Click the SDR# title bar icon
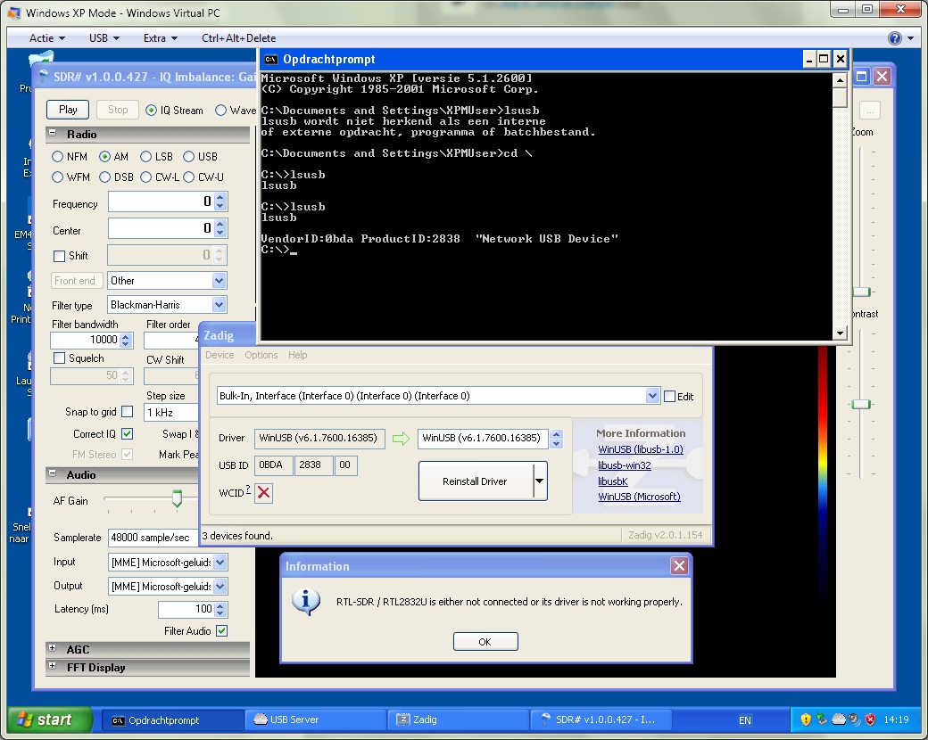928x740 pixels. 43,77
